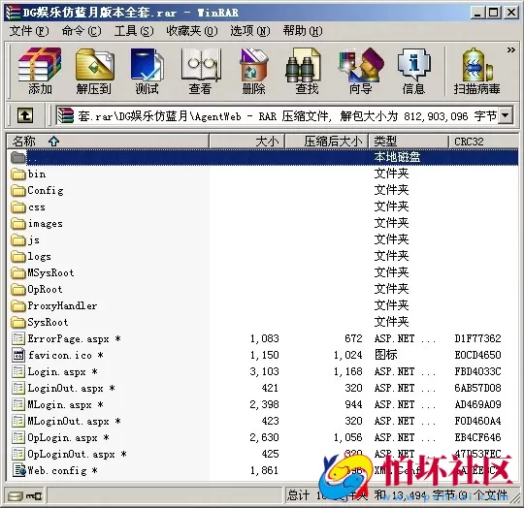Click the Scan Virus (扫描病毒) icon
This screenshot has width=524, height=508.
[x=477, y=71]
